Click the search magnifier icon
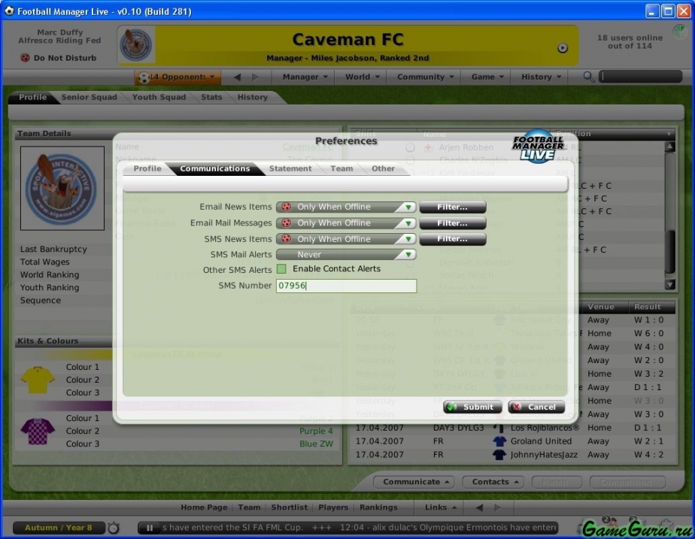This screenshot has height=539, width=695. [x=589, y=77]
